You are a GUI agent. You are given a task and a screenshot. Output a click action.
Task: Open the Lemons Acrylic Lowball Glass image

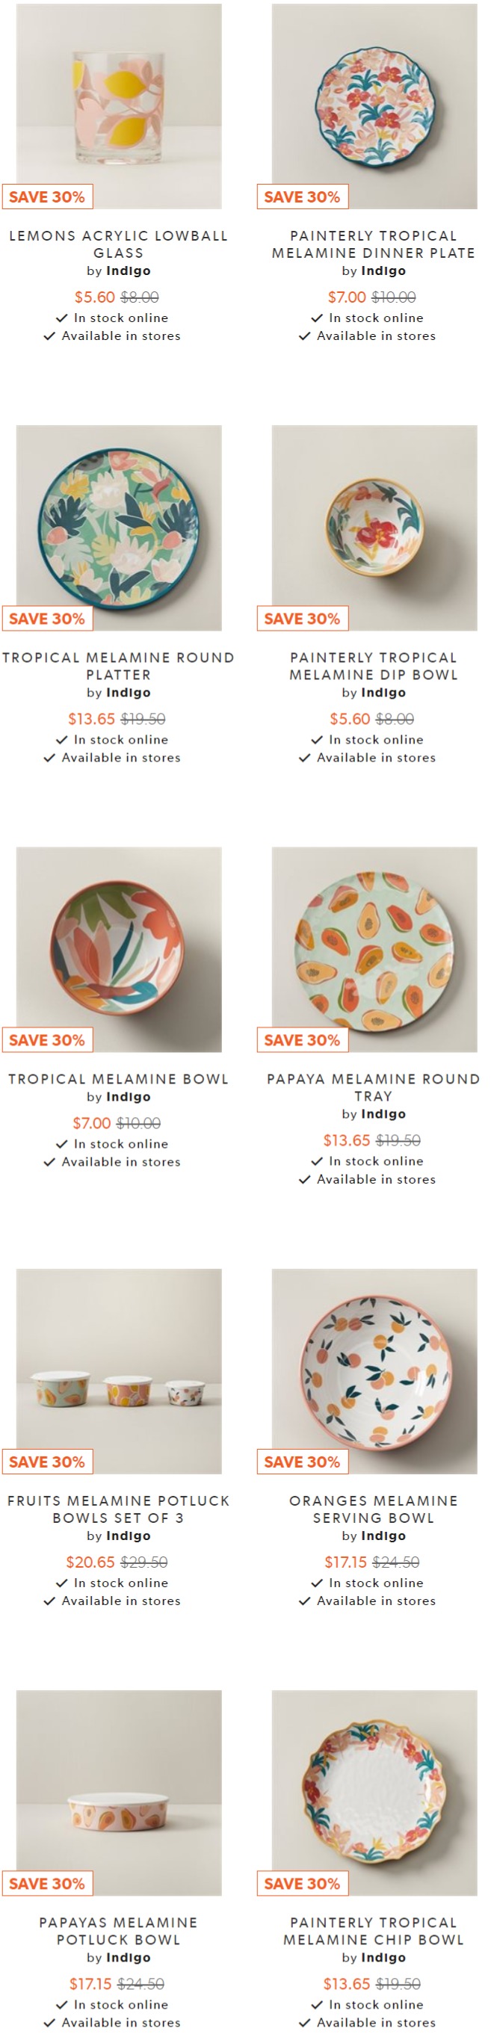click(118, 107)
